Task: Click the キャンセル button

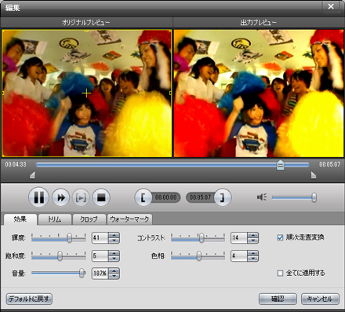Action: tap(320, 299)
